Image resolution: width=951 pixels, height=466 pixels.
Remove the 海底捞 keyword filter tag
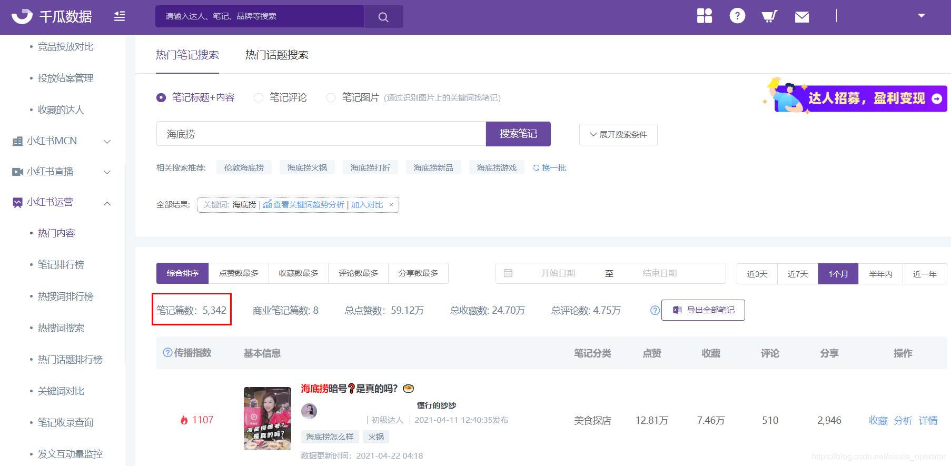click(x=391, y=205)
